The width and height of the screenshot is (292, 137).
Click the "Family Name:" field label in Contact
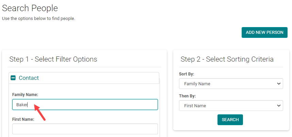click(x=25, y=95)
